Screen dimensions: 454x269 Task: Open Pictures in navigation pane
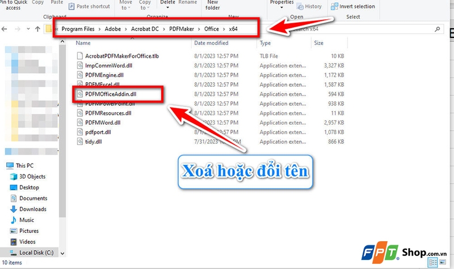[24, 231]
